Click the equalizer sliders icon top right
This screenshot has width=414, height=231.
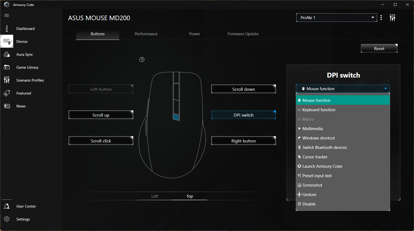pyautogui.click(x=392, y=18)
